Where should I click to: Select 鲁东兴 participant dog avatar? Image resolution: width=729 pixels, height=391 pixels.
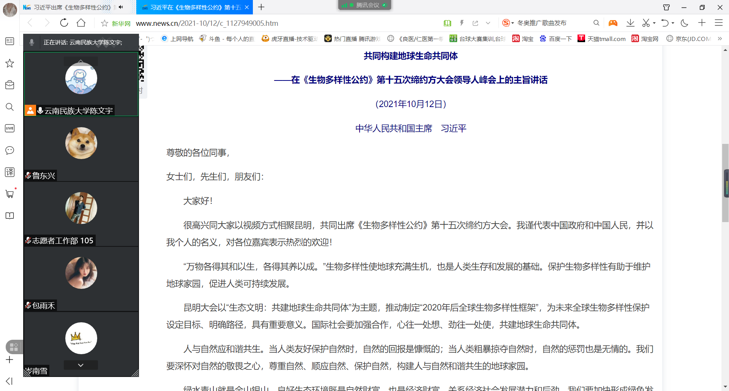[81, 143]
